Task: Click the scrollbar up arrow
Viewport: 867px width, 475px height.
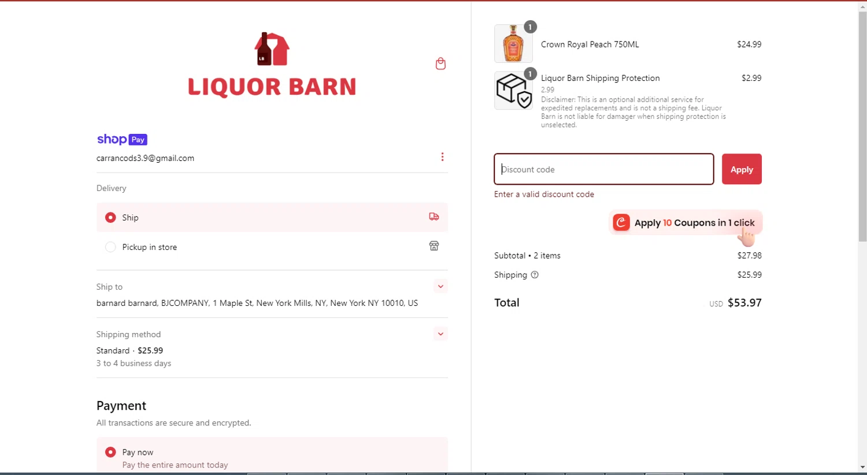Action: tap(862, 6)
